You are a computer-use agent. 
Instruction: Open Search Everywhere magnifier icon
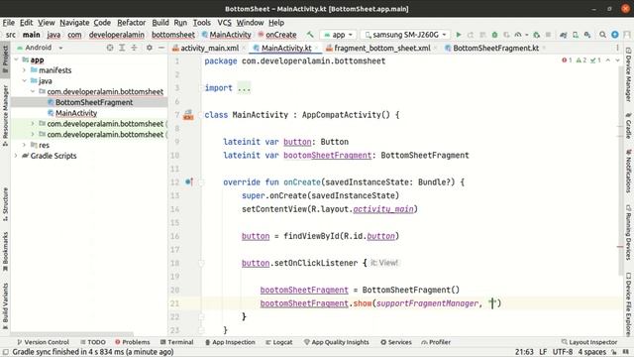[602, 35]
